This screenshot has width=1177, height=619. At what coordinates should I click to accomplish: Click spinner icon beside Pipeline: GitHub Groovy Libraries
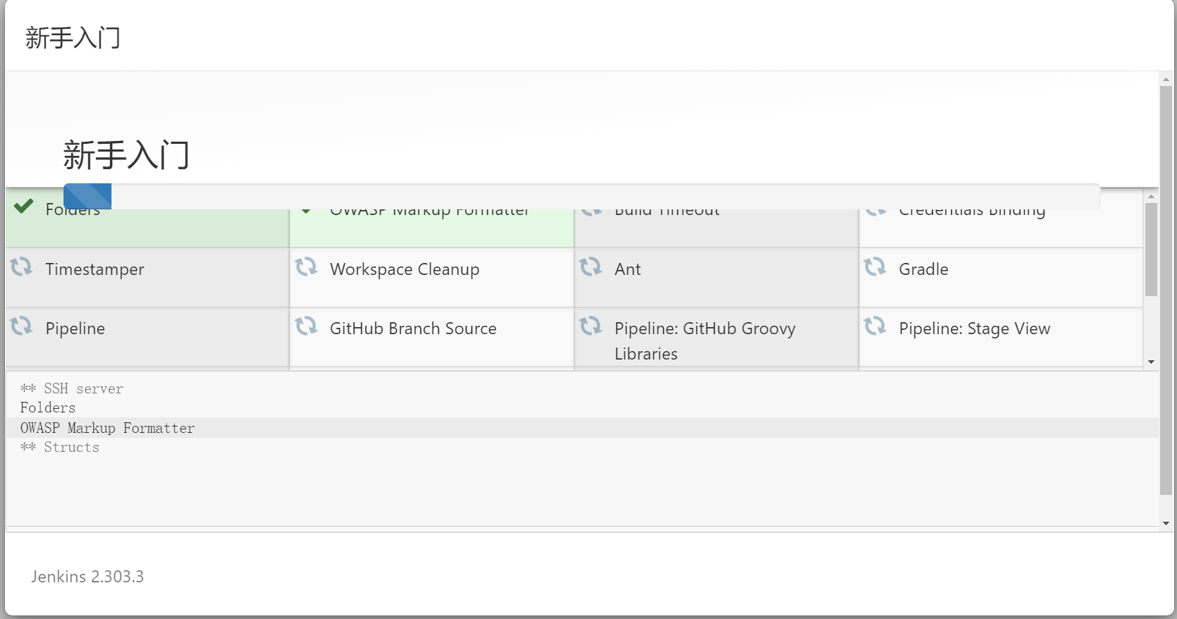point(590,326)
